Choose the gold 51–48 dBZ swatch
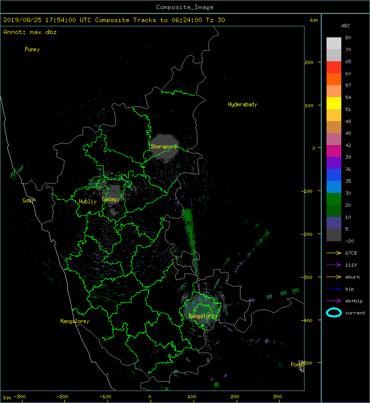The width and height of the screenshot is (370, 403). click(x=334, y=115)
